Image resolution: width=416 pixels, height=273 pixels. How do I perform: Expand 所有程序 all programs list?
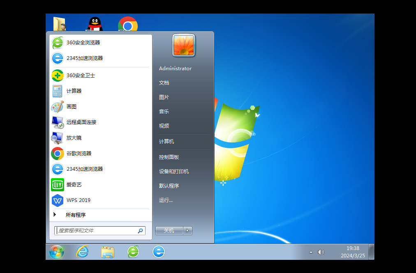(x=101, y=215)
